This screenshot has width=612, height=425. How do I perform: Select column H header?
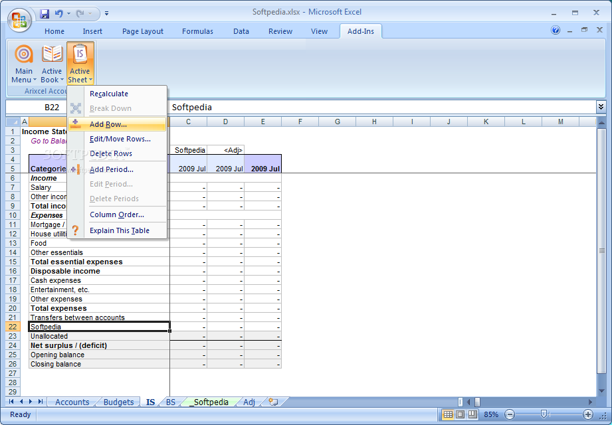pyautogui.click(x=374, y=122)
